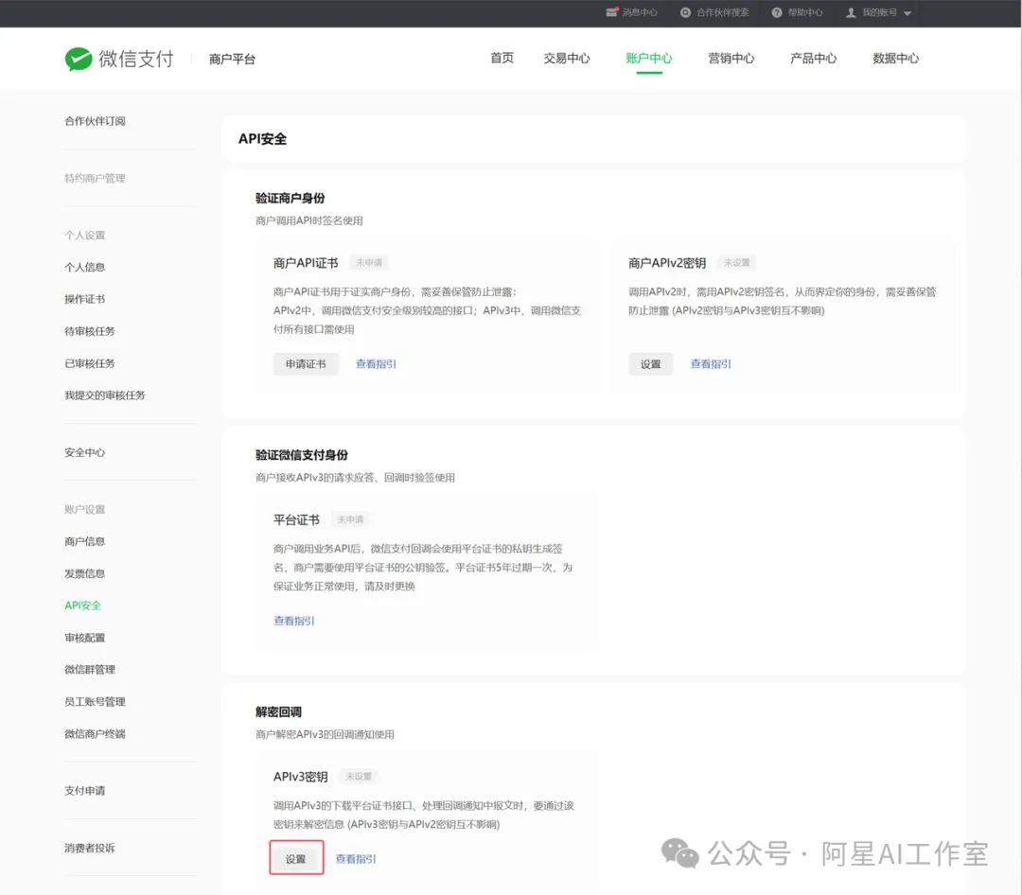Open 特约商户管理 in sidebar
The width and height of the screenshot is (1022, 895).
click(x=96, y=178)
